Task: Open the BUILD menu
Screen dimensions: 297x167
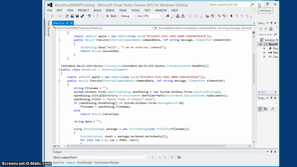Action: pyautogui.click(x=97, y=10)
